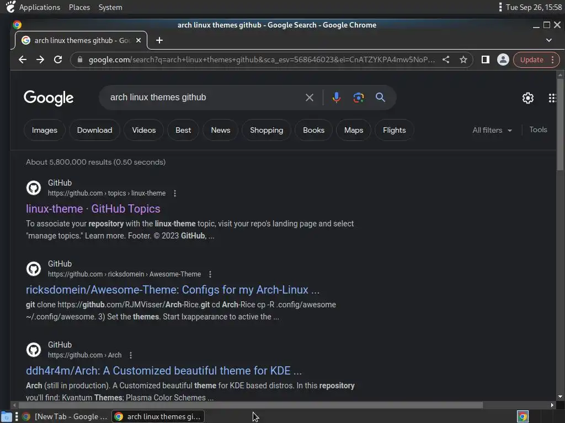The width and height of the screenshot is (565, 423).
Task: Open the Chrome side panel
Action: [486, 59]
